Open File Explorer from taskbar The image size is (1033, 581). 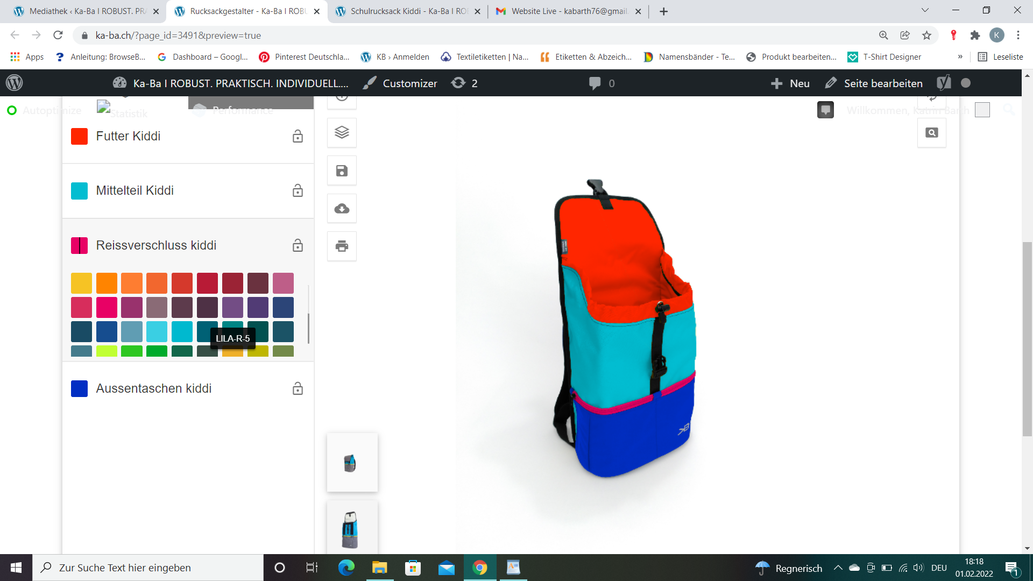(x=379, y=568)
